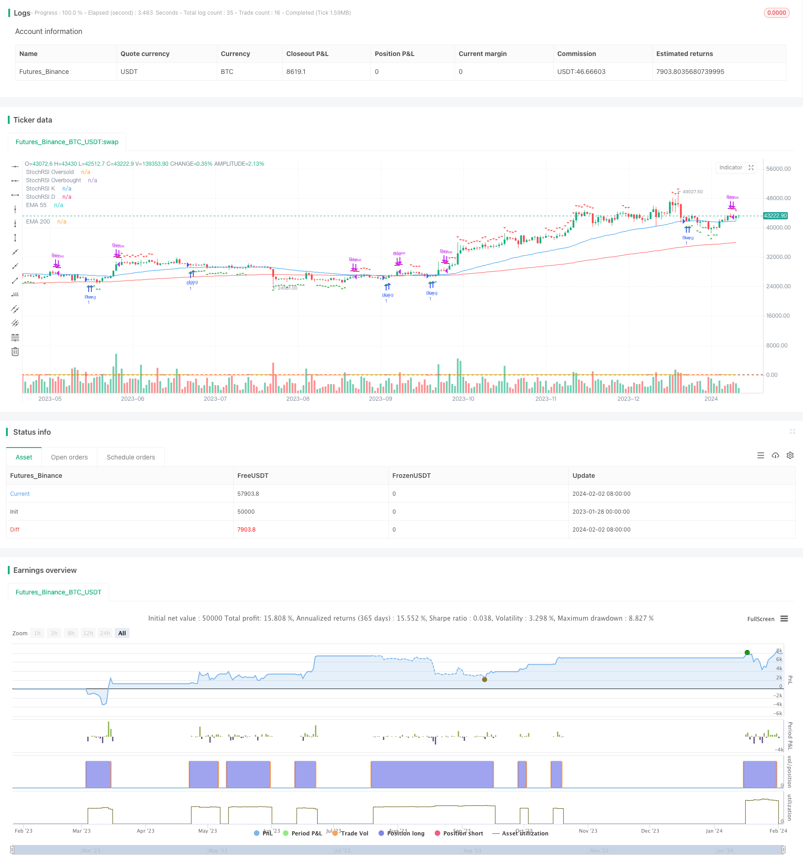Open the settings gear in Status info panel
Viewport: 803px width, 868px height.
point(790,455)
